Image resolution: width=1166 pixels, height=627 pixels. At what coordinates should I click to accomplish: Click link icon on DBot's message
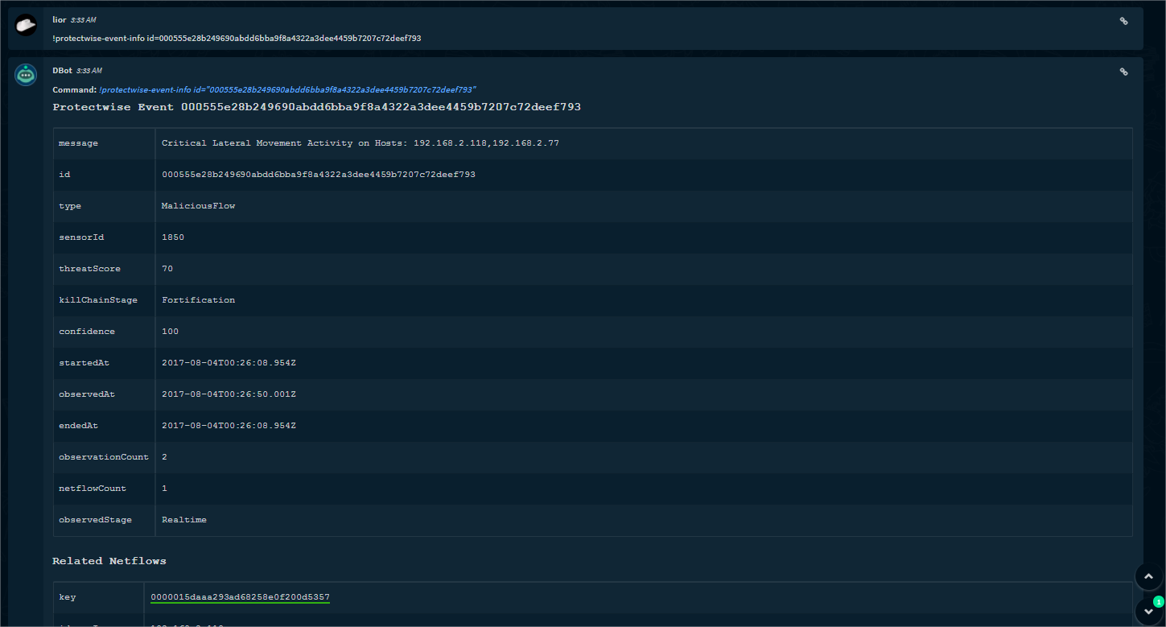(1123, 72)
